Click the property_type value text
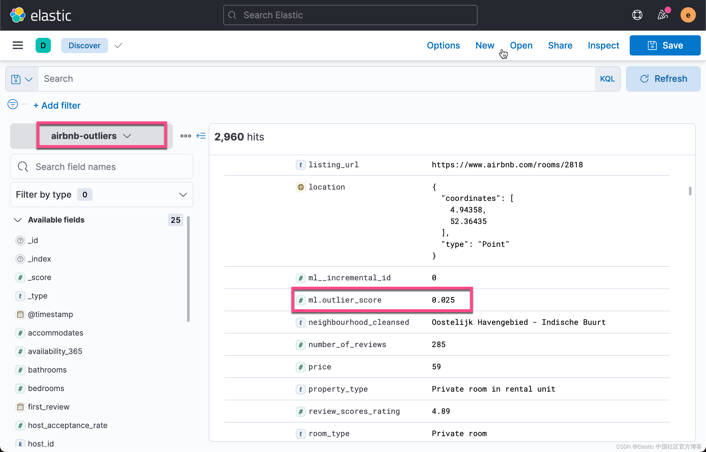The image size is (706, 452). [494, 389]
